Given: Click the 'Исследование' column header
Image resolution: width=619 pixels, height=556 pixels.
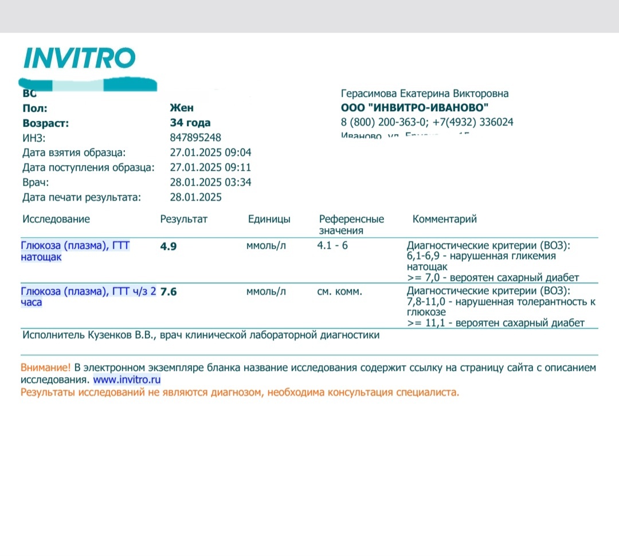Looking at the screenshot, I should click(x=56, y=219).
